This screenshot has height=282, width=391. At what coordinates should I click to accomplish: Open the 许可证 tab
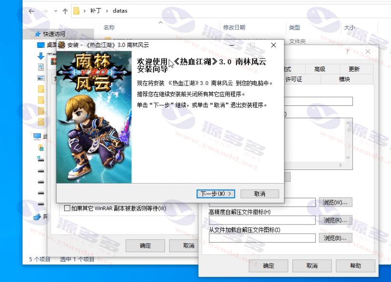pyautogui.click(x=293, y=79)
